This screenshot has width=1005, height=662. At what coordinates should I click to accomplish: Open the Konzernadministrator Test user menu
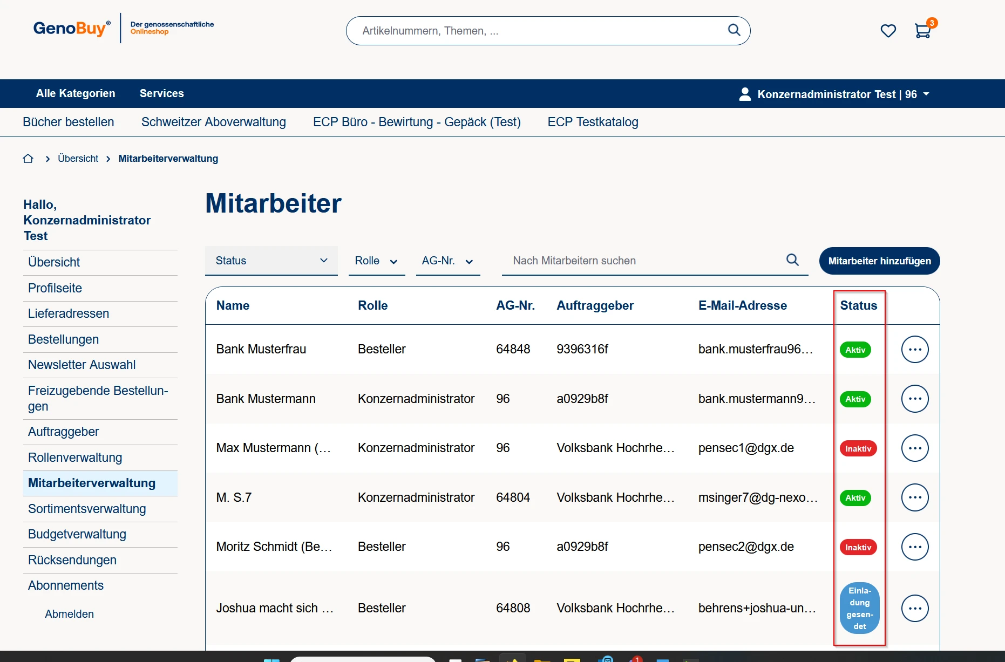[834, 94]
